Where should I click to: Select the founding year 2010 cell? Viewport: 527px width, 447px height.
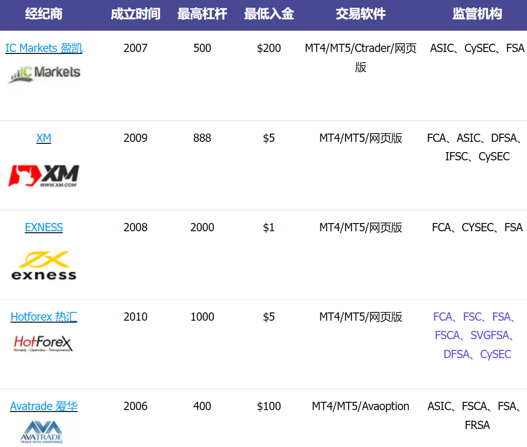[x=136, y=317]
